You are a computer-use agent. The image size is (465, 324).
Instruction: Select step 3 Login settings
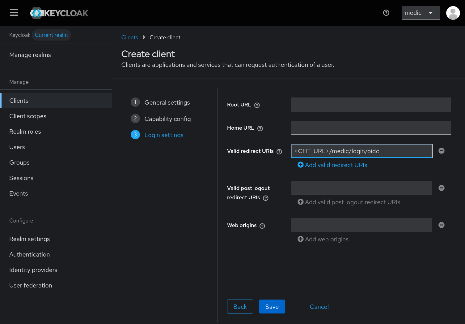[x=157, y=135]
